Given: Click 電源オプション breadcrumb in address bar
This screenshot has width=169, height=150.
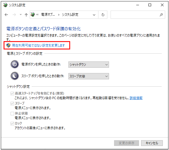Looking at the screenshot, I should (x=48, y=15).
